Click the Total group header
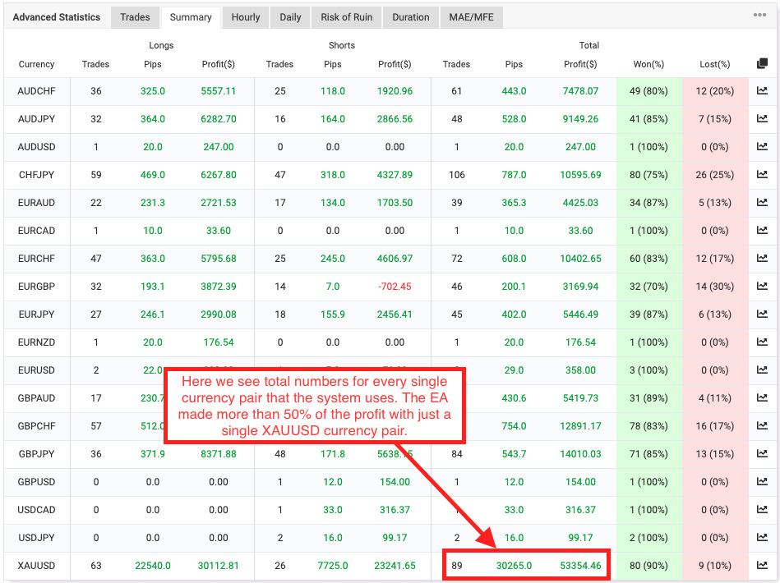Screen dimensions: 780x583 coord(589,45)
